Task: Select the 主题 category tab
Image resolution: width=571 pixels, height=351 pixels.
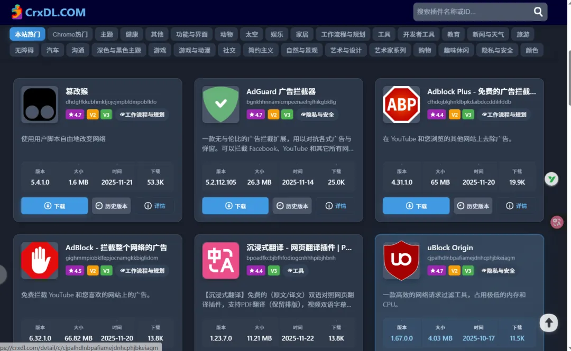Action: pos(107,34)
